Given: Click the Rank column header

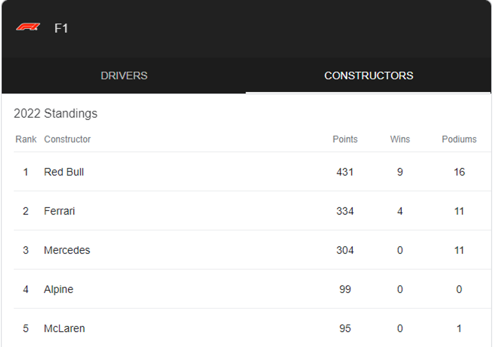Looking at the screenshot, I should tap(26, 139).
